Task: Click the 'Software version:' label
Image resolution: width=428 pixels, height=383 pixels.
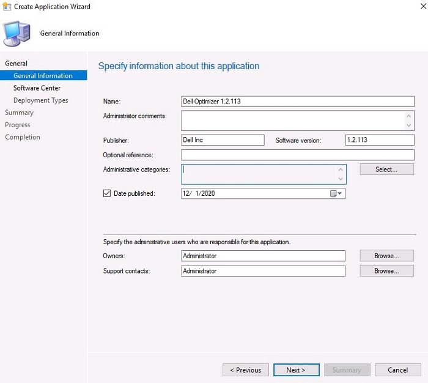Action: (298, 141)
